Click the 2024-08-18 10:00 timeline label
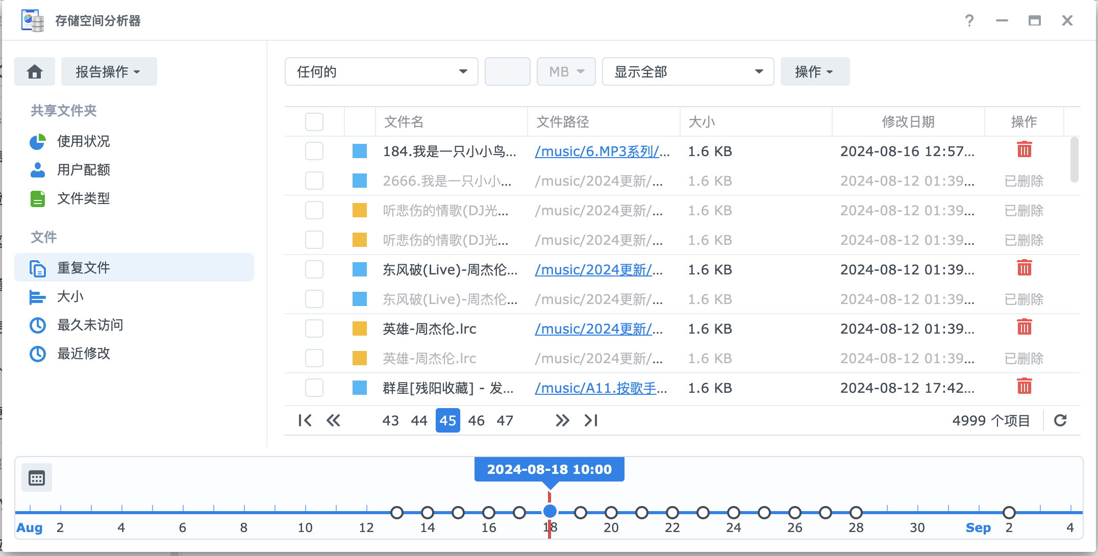The width and height of the screenshot is (1098, 556). click(549, 469)
